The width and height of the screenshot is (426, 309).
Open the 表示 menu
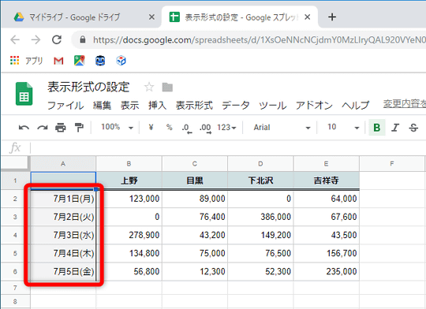pos(130,106)
